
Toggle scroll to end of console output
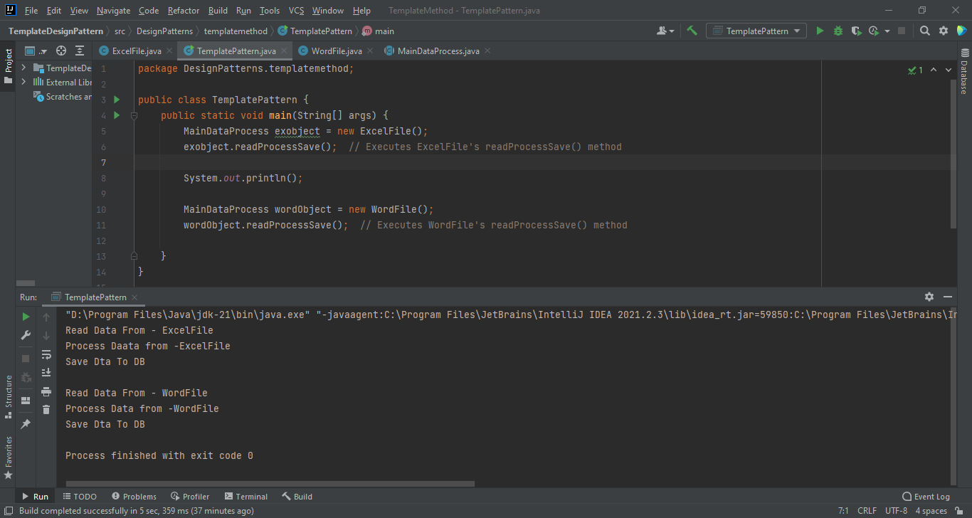(x=46, y=372)
